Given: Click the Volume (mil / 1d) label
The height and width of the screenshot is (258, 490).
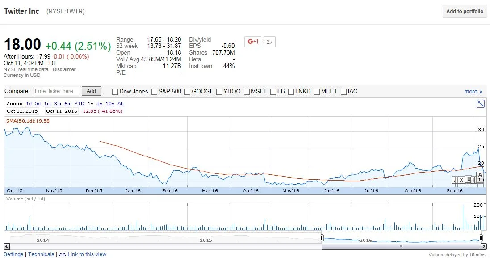Looking at the screenshot, I should (x=25, y=199).
